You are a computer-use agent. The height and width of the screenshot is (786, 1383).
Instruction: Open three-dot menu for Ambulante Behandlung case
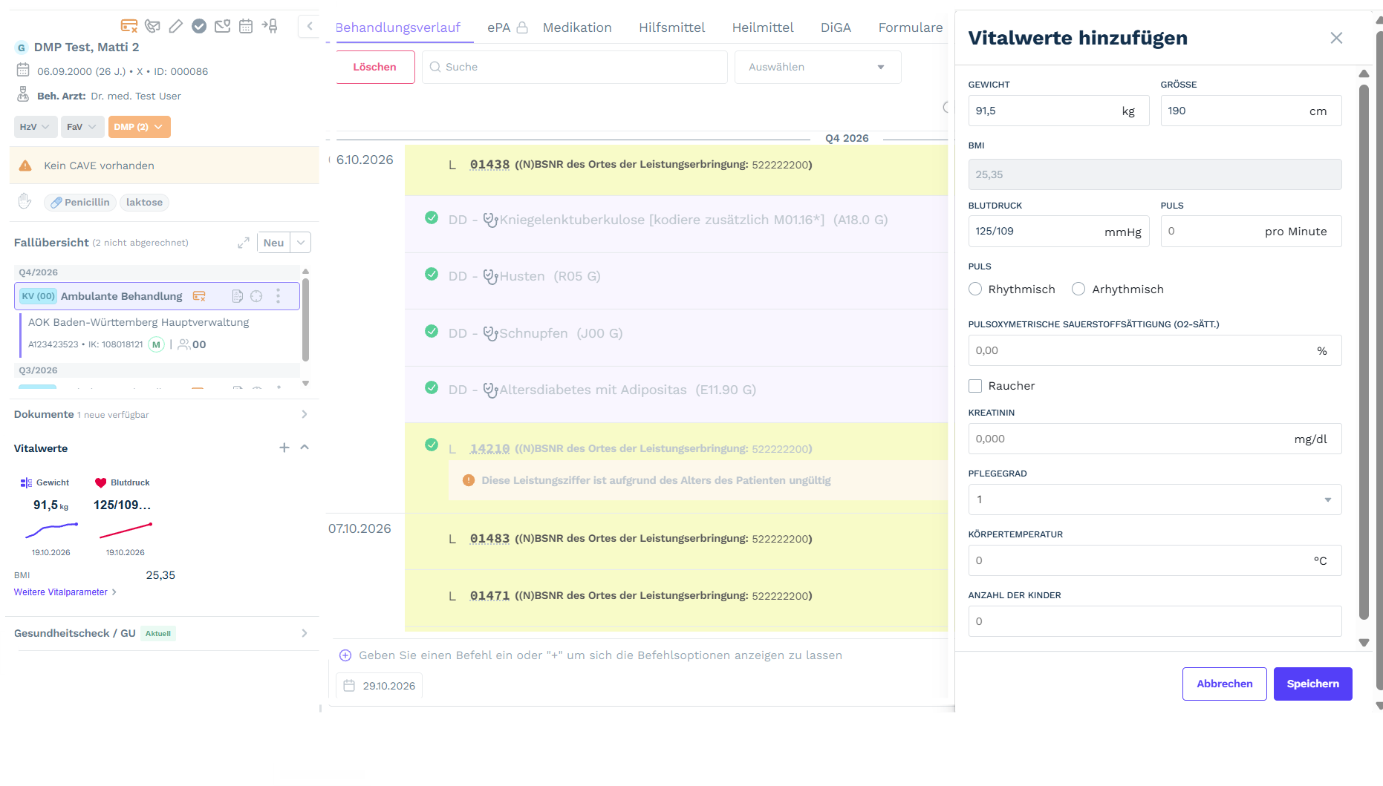279,296
